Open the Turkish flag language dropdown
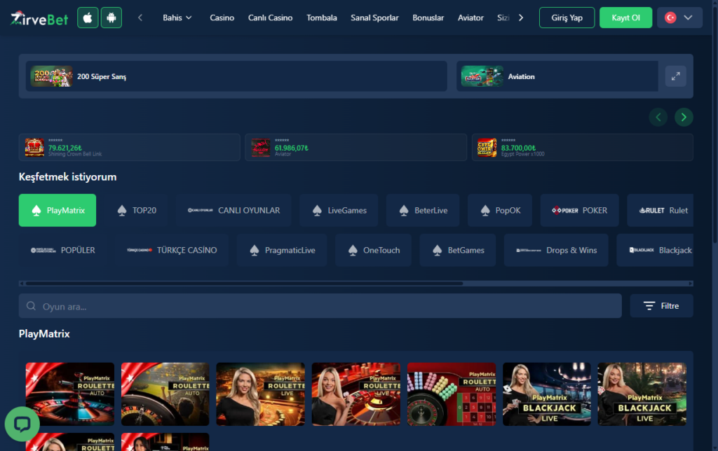This screenshot has height=451, width=718. 679,18
